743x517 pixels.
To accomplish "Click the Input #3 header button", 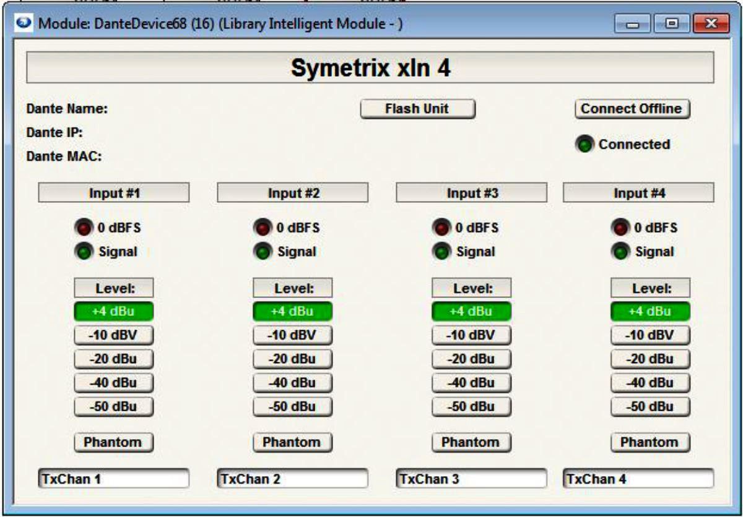I will click(472, 193).
